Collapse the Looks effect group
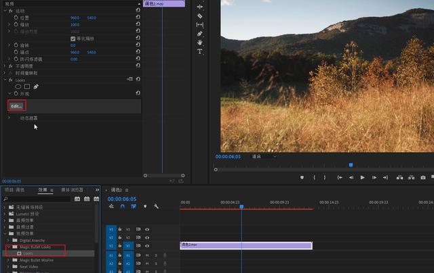The height and width of the screenshot is (273, 434). click(5, 80)
